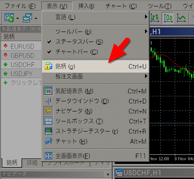Toggle 気配値表示 Market Watch menu icon
This screenshot has width=194, height=179.
tap(48, 91)
